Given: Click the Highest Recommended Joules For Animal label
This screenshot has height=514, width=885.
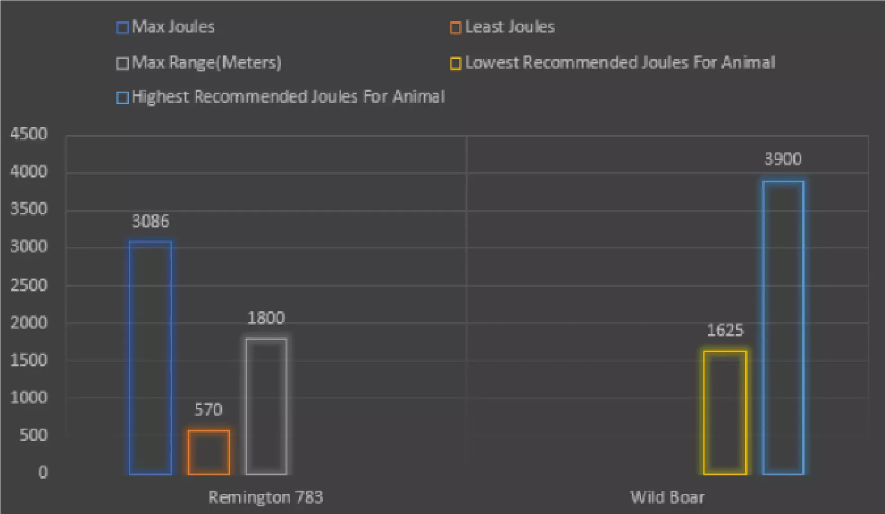Looking at the screenshot, I should pyautogui.click(x=288, y=97).
